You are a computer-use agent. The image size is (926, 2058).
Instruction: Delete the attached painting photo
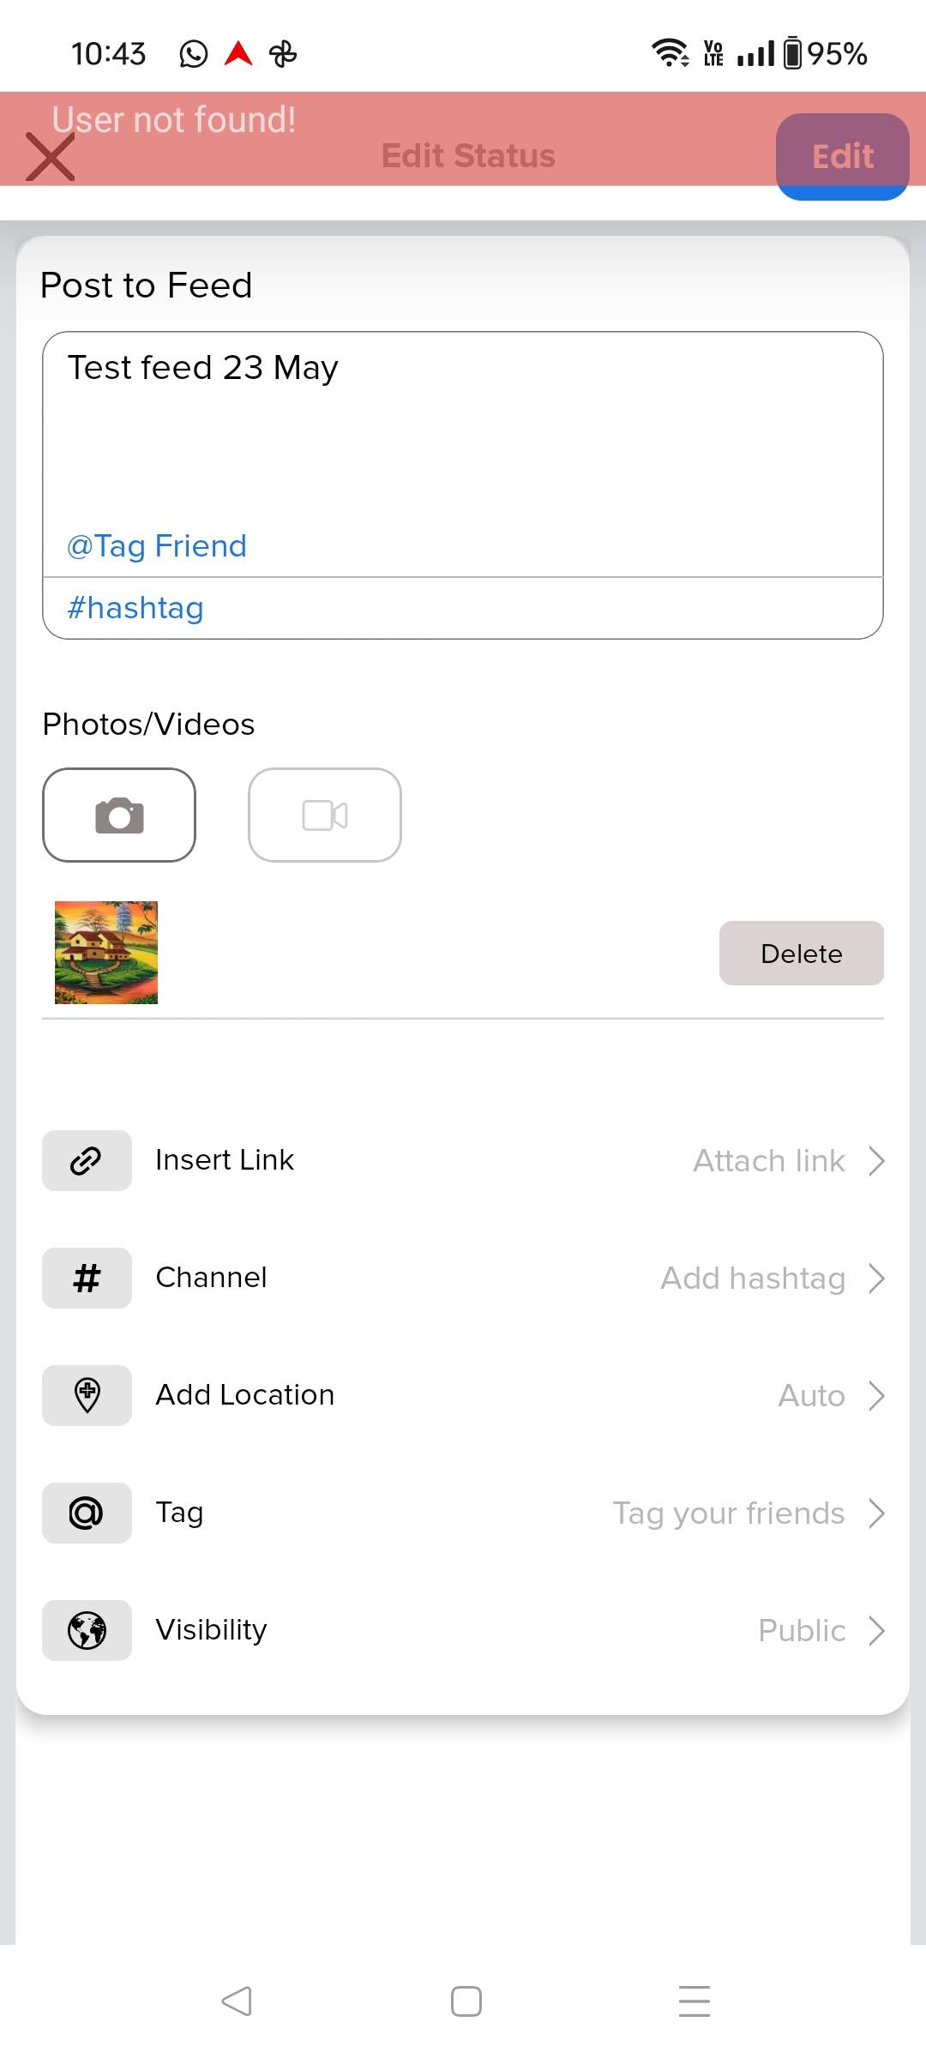tap(802, 953)
